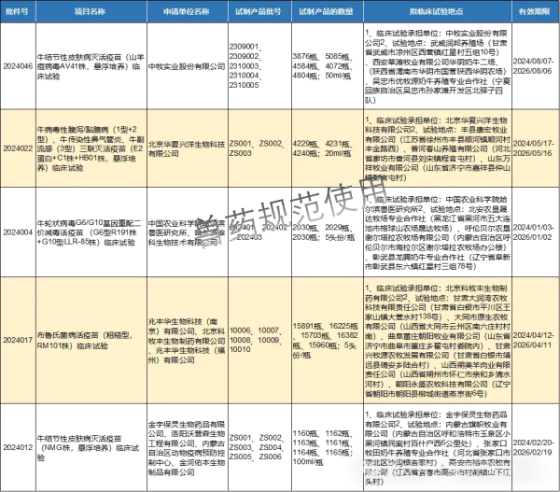
Task: Click validity period 2024/04/12-2026/04/11
Action: (x=536, y=340)
